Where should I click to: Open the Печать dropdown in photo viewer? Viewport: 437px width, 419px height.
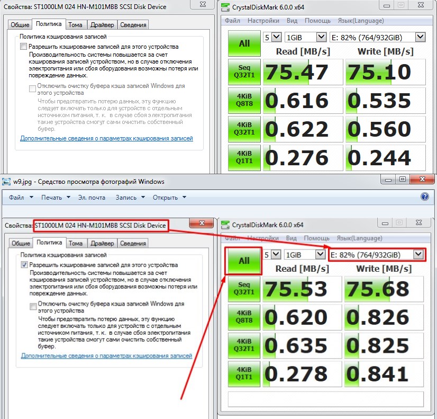(x=56, y=197)
